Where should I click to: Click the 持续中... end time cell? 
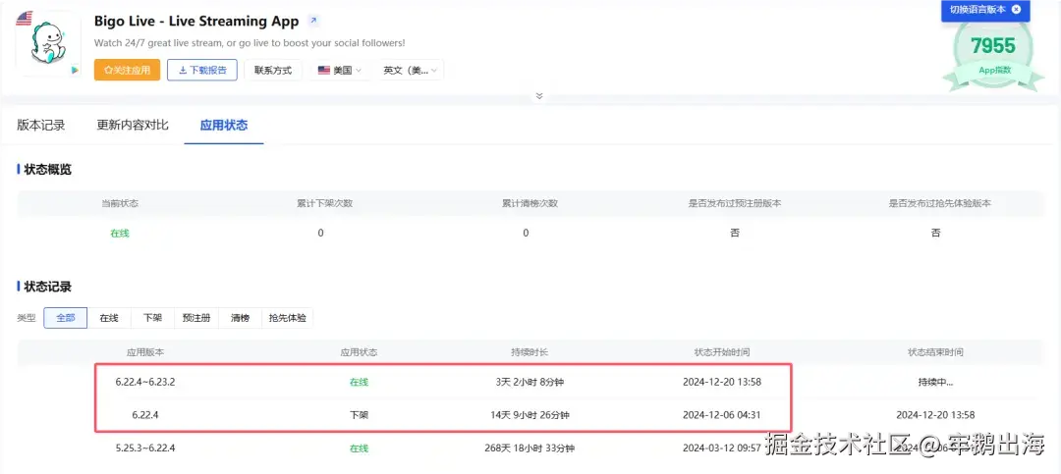tap(936, 382)
